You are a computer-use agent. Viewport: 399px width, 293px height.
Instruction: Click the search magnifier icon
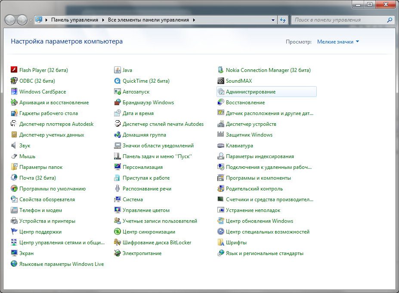390,20
